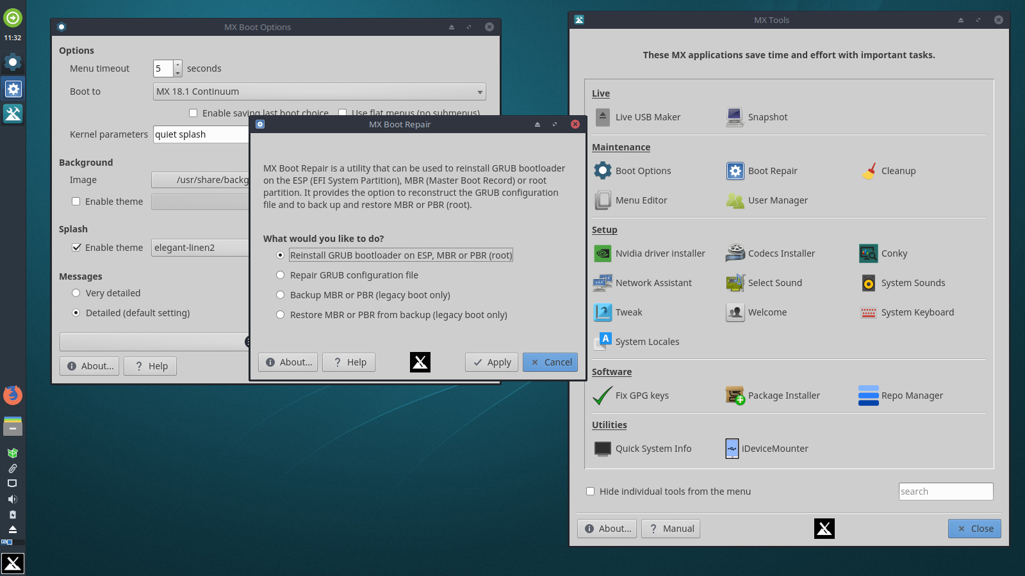Toggle Hide individual tools from the menu

coord(668,492)
